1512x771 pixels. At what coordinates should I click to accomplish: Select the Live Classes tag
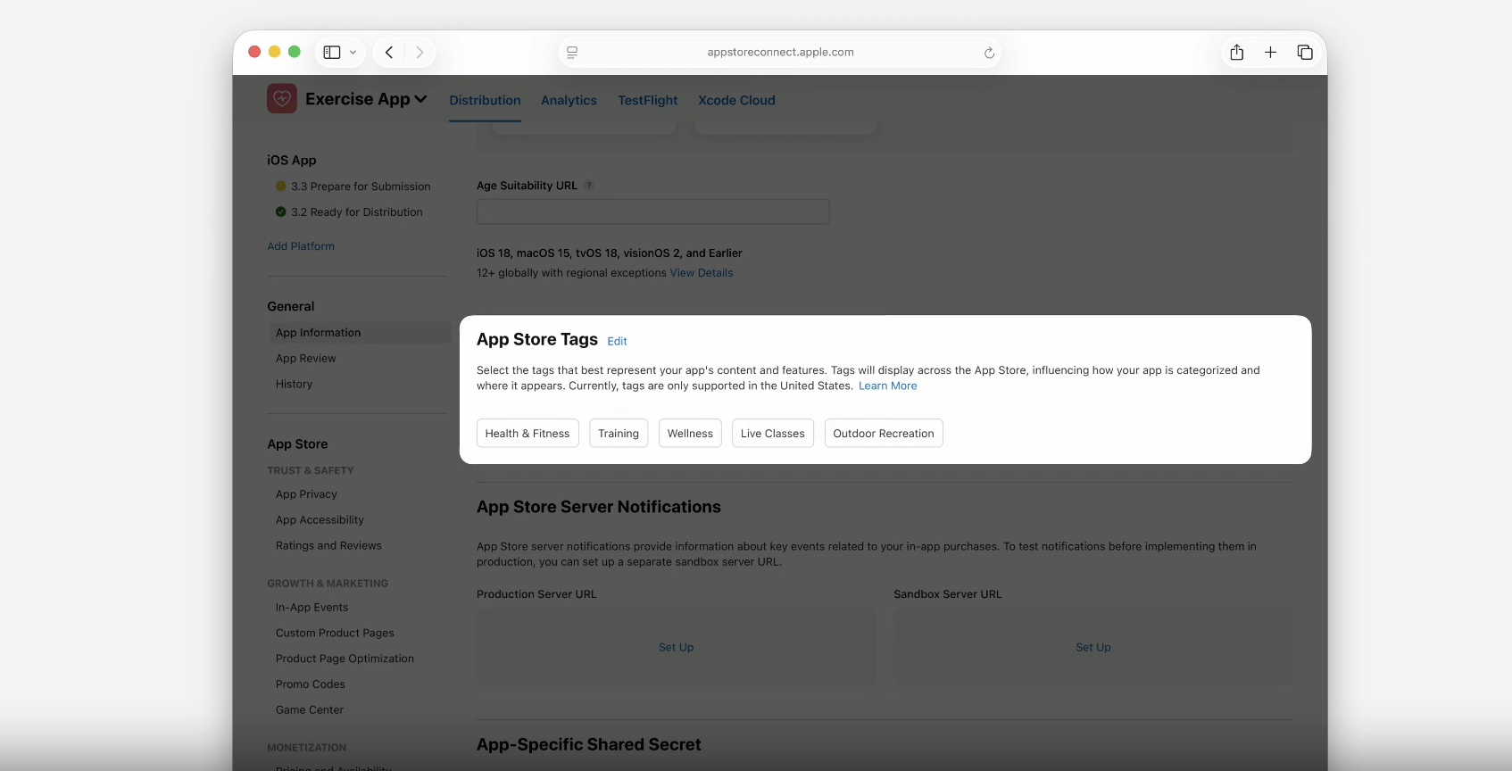(x=773, y=434)
